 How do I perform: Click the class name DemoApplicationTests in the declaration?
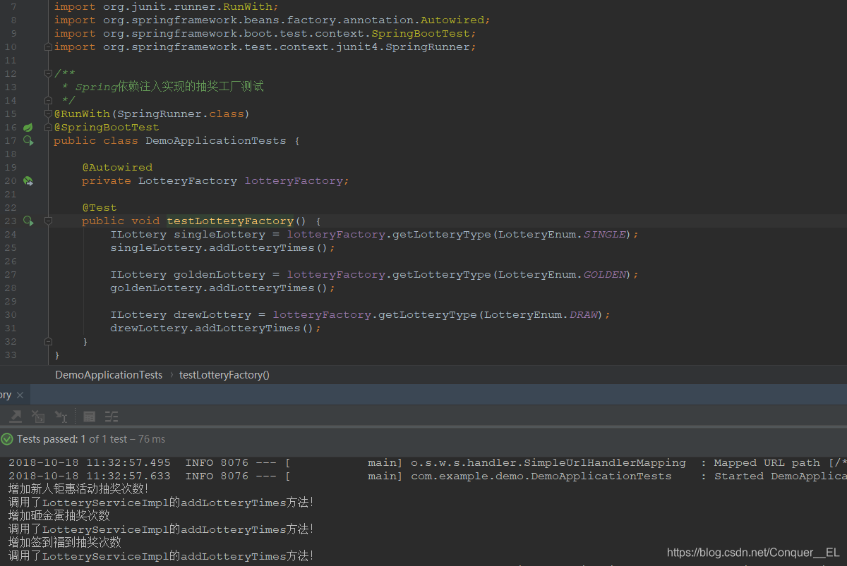pos(216,141)
